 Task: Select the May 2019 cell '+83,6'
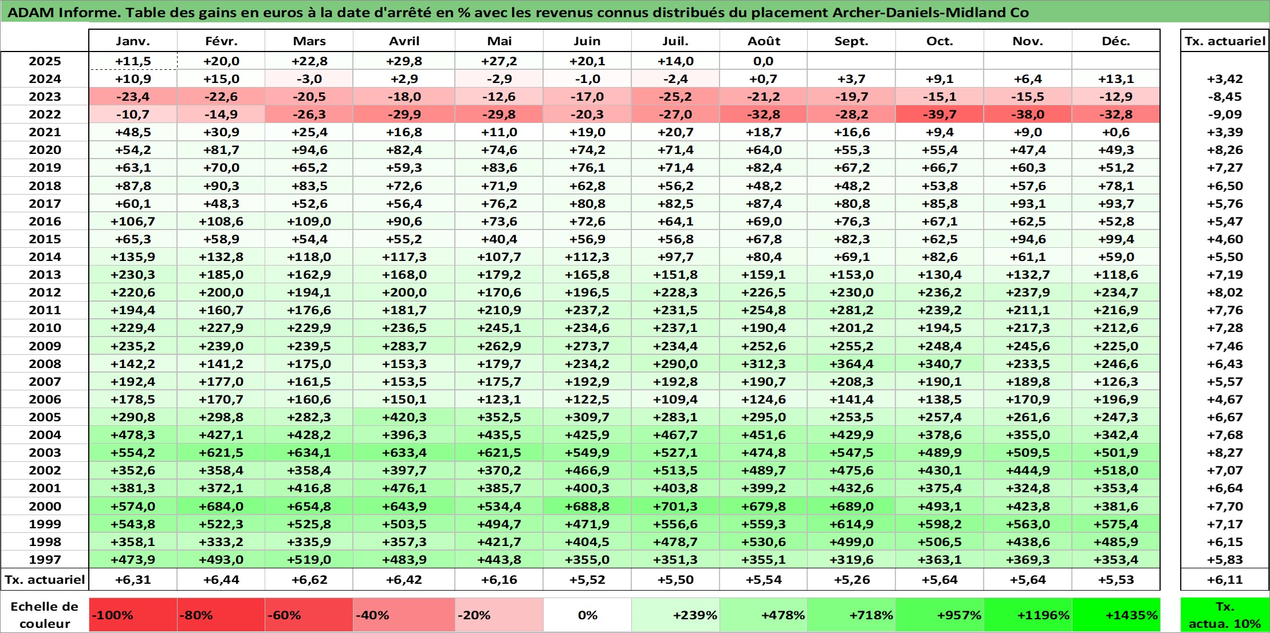(500, 168)
